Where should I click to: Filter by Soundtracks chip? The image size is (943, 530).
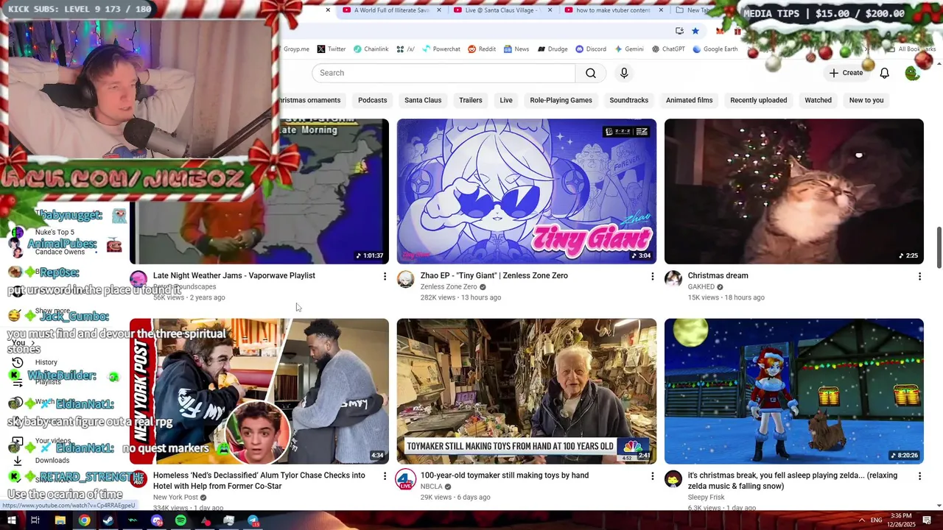628,100
